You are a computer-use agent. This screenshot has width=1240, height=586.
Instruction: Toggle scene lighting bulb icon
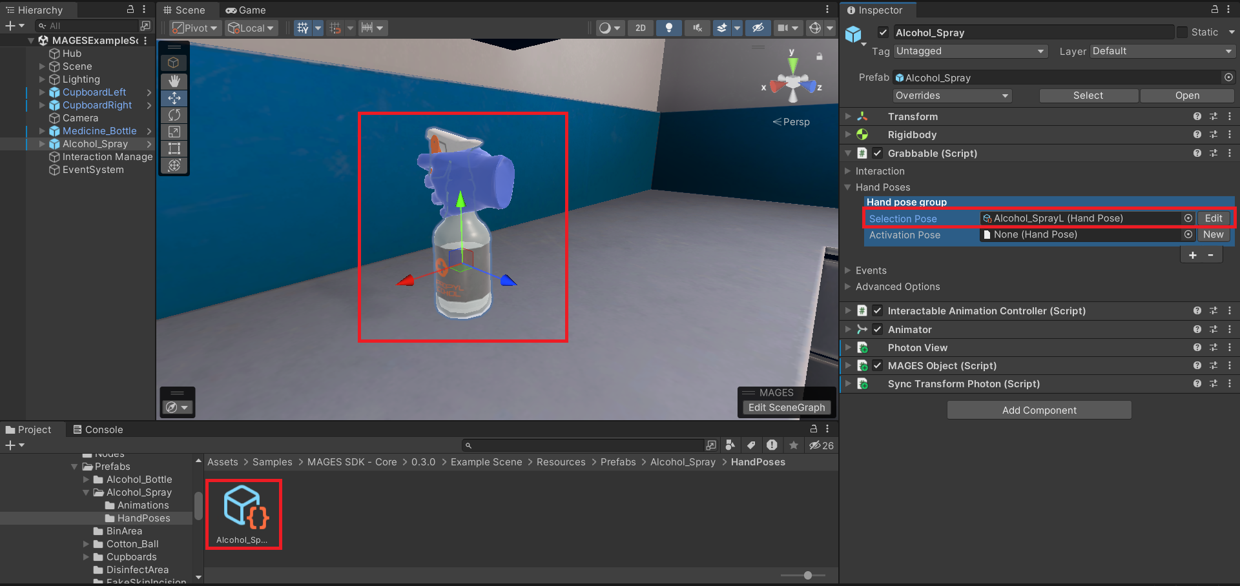point(668,28)
